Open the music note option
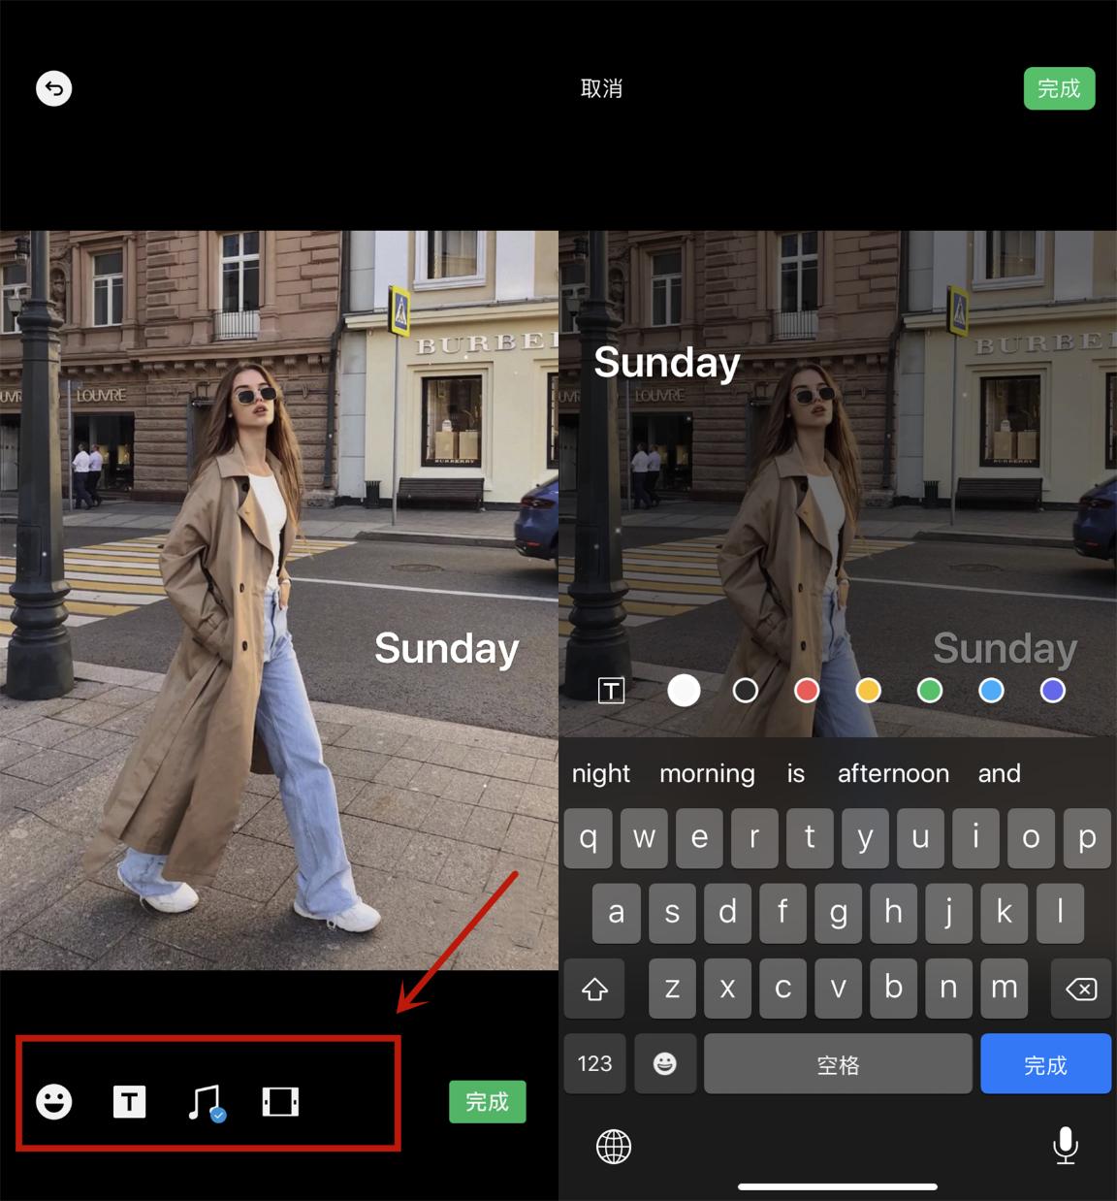1117x1201 pixels. (206, 1102)
